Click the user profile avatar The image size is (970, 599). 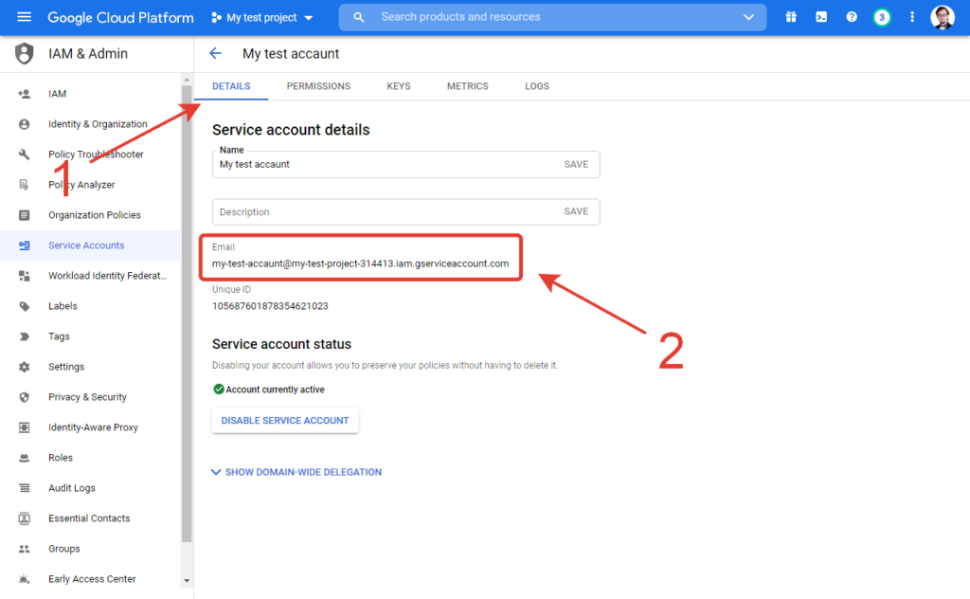[x=943, y=17]
